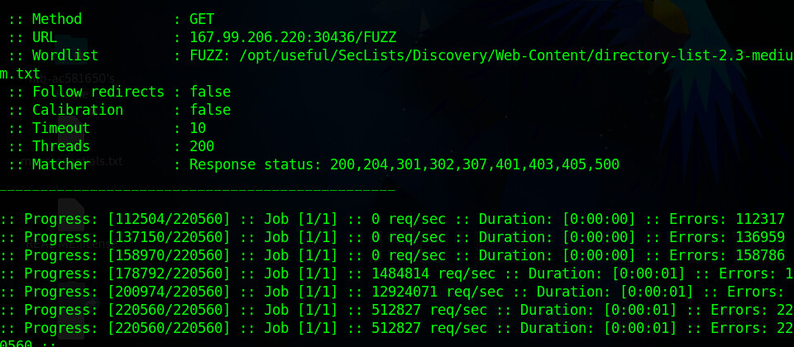Click the Method label

(x=56, y=17)
